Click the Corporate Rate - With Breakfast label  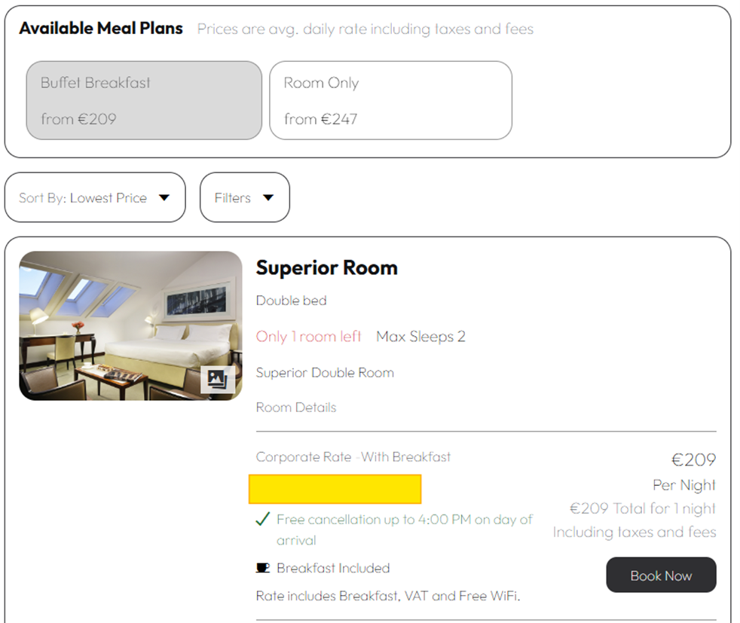point(353,457)
